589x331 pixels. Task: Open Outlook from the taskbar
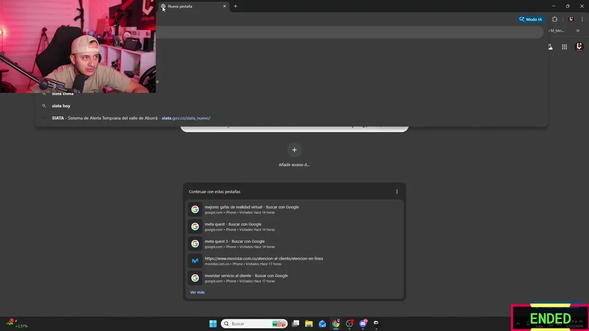coord(322,324)
